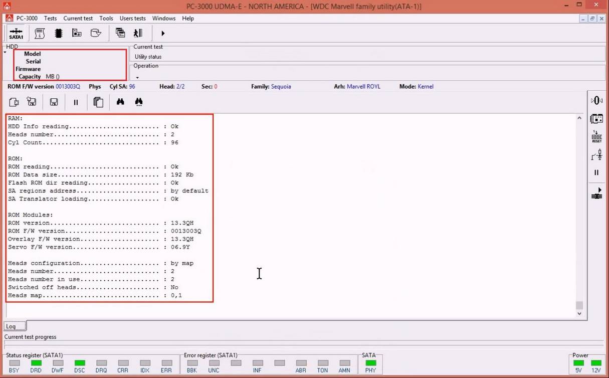Click the floppy disk save log icon
Image resolution: width=609 pixels, height=378 pixels.
[54, 102]
